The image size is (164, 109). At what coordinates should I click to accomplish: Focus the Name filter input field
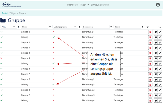point(35,27)
